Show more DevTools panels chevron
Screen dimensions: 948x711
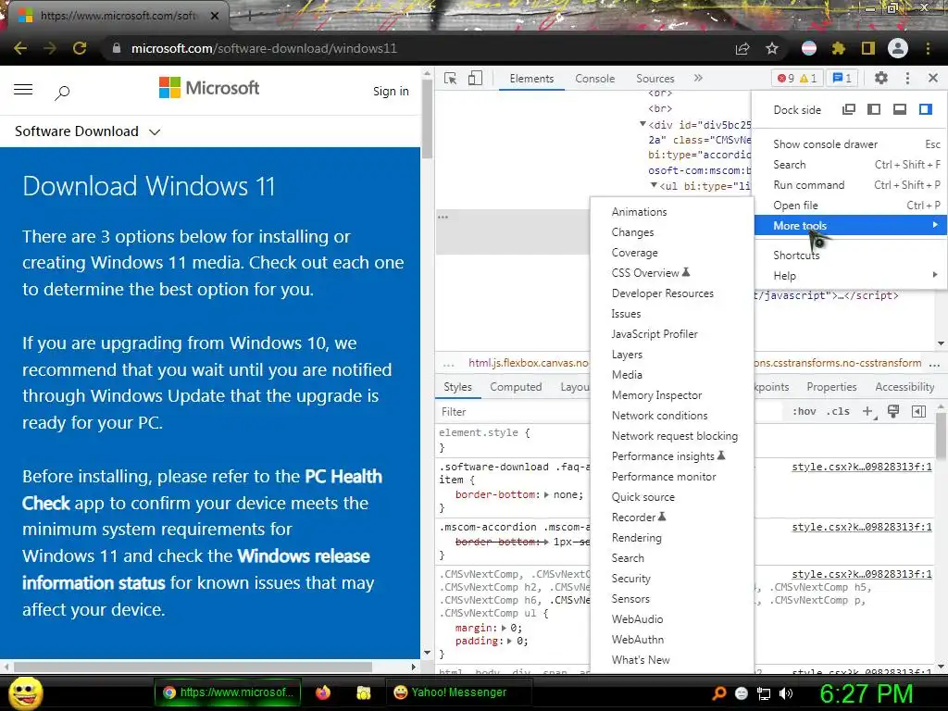(698, 78)
